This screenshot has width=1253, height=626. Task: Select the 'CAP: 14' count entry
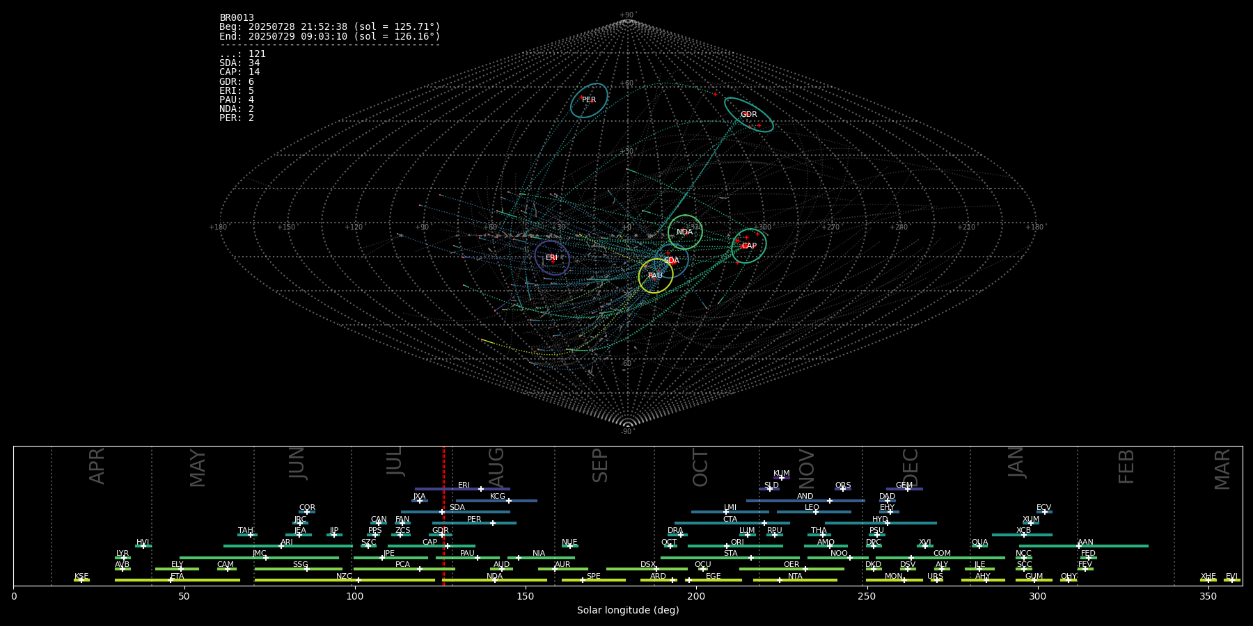coord(239,72)
